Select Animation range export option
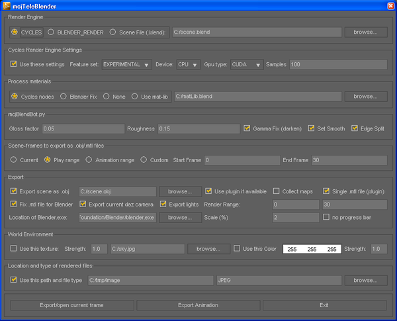The image size is (397, 321). point(89,160)
